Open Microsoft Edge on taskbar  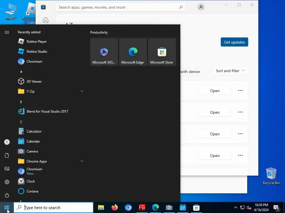(155, 207)
